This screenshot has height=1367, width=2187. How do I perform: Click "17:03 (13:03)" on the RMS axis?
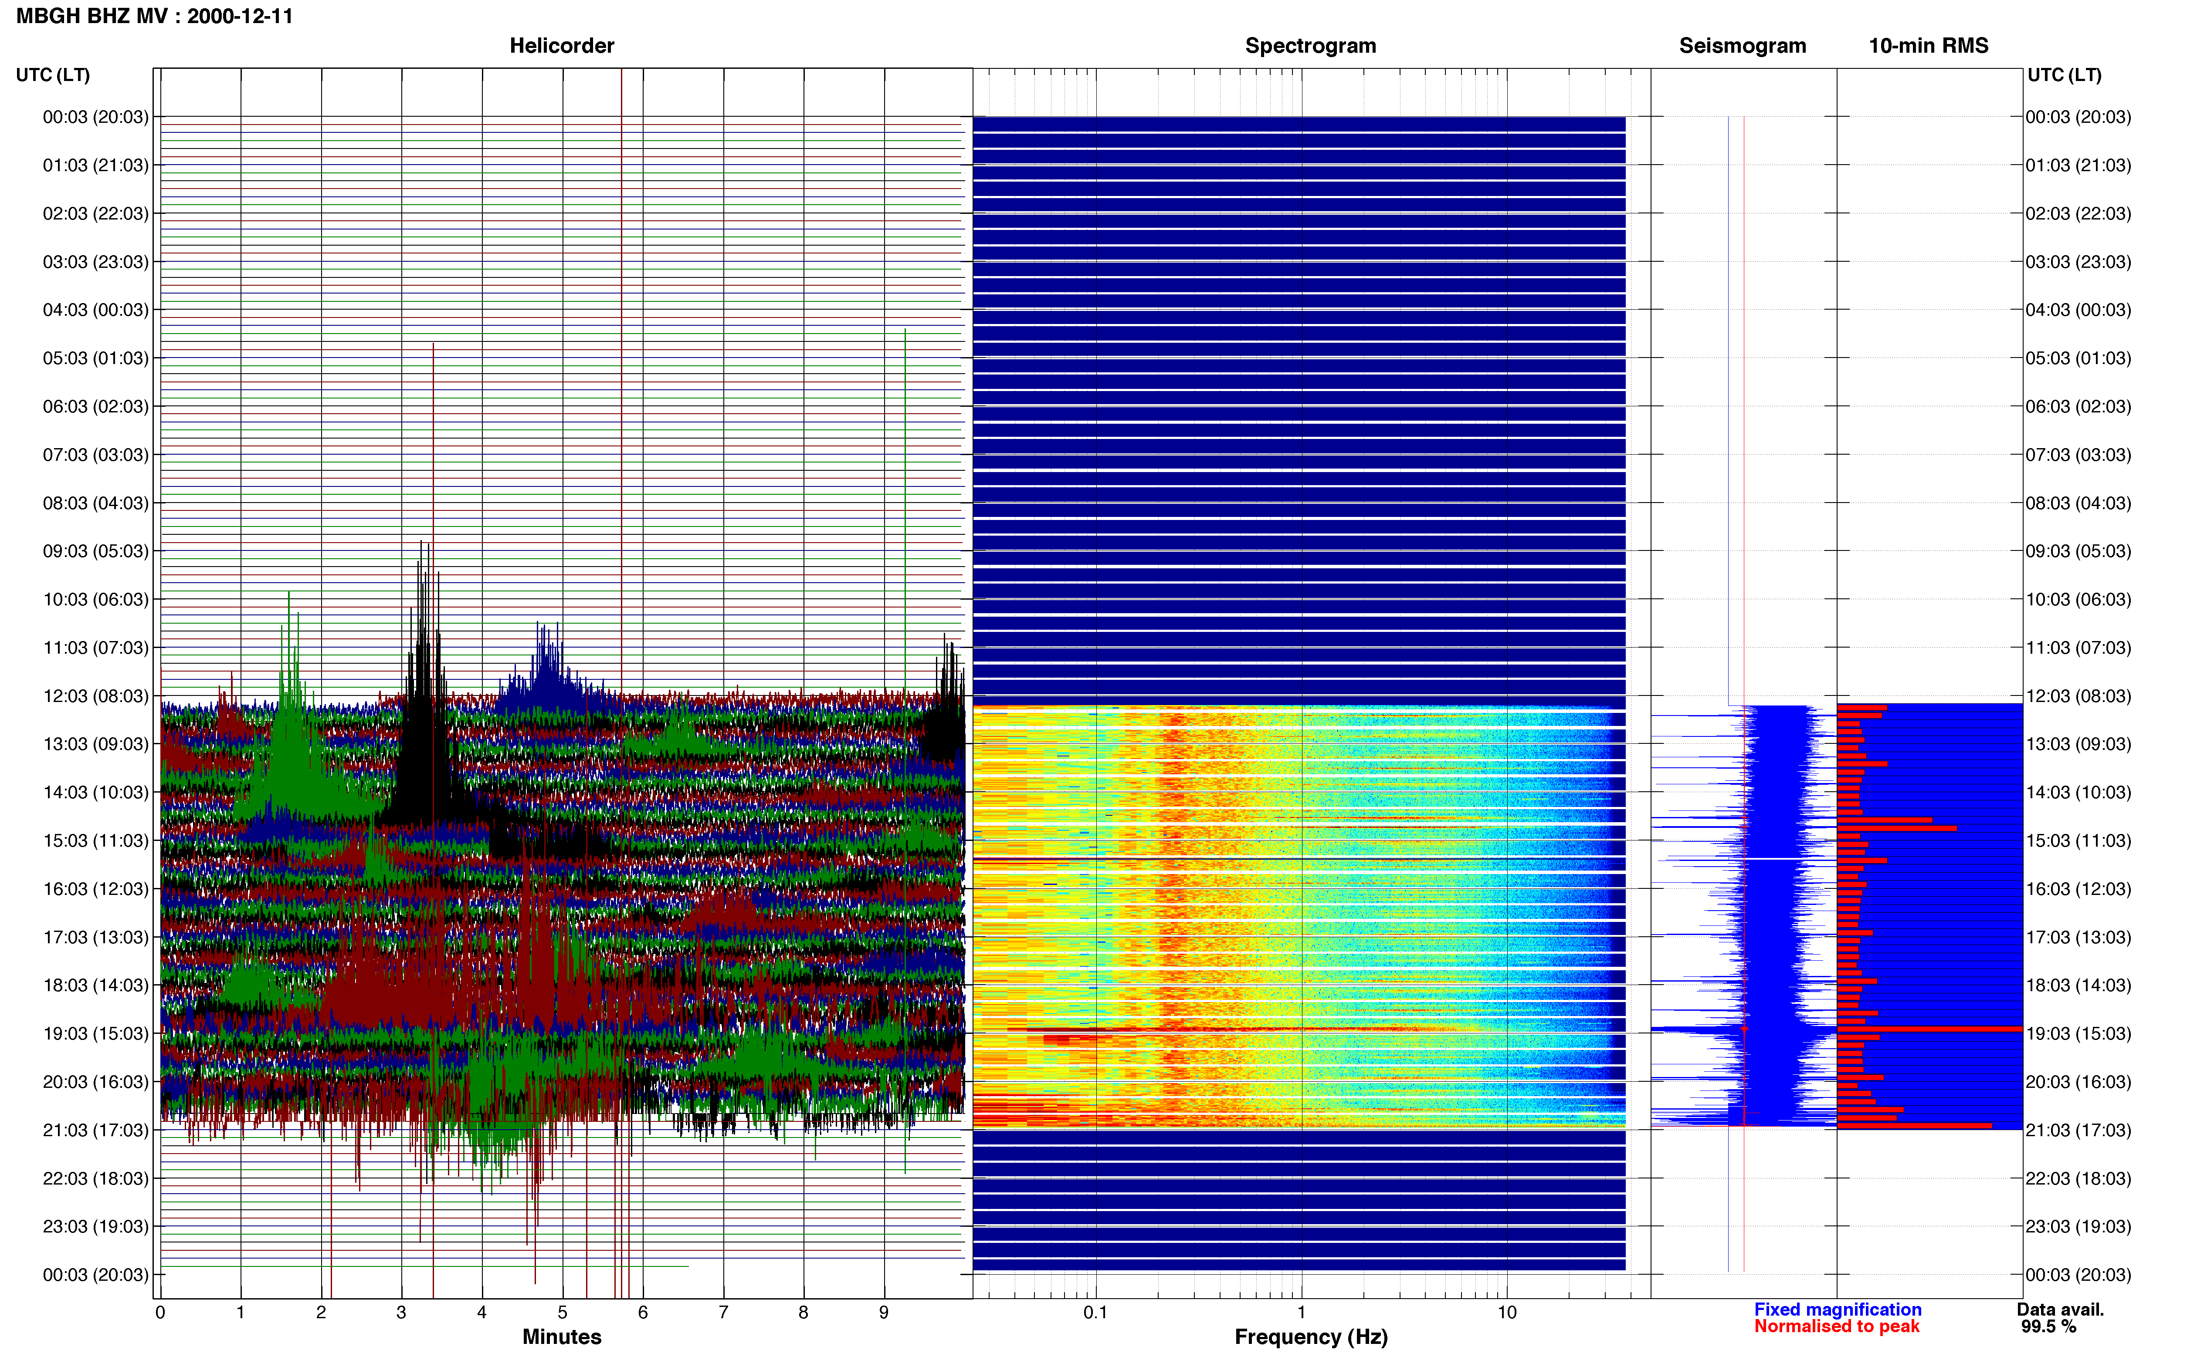2078,938
